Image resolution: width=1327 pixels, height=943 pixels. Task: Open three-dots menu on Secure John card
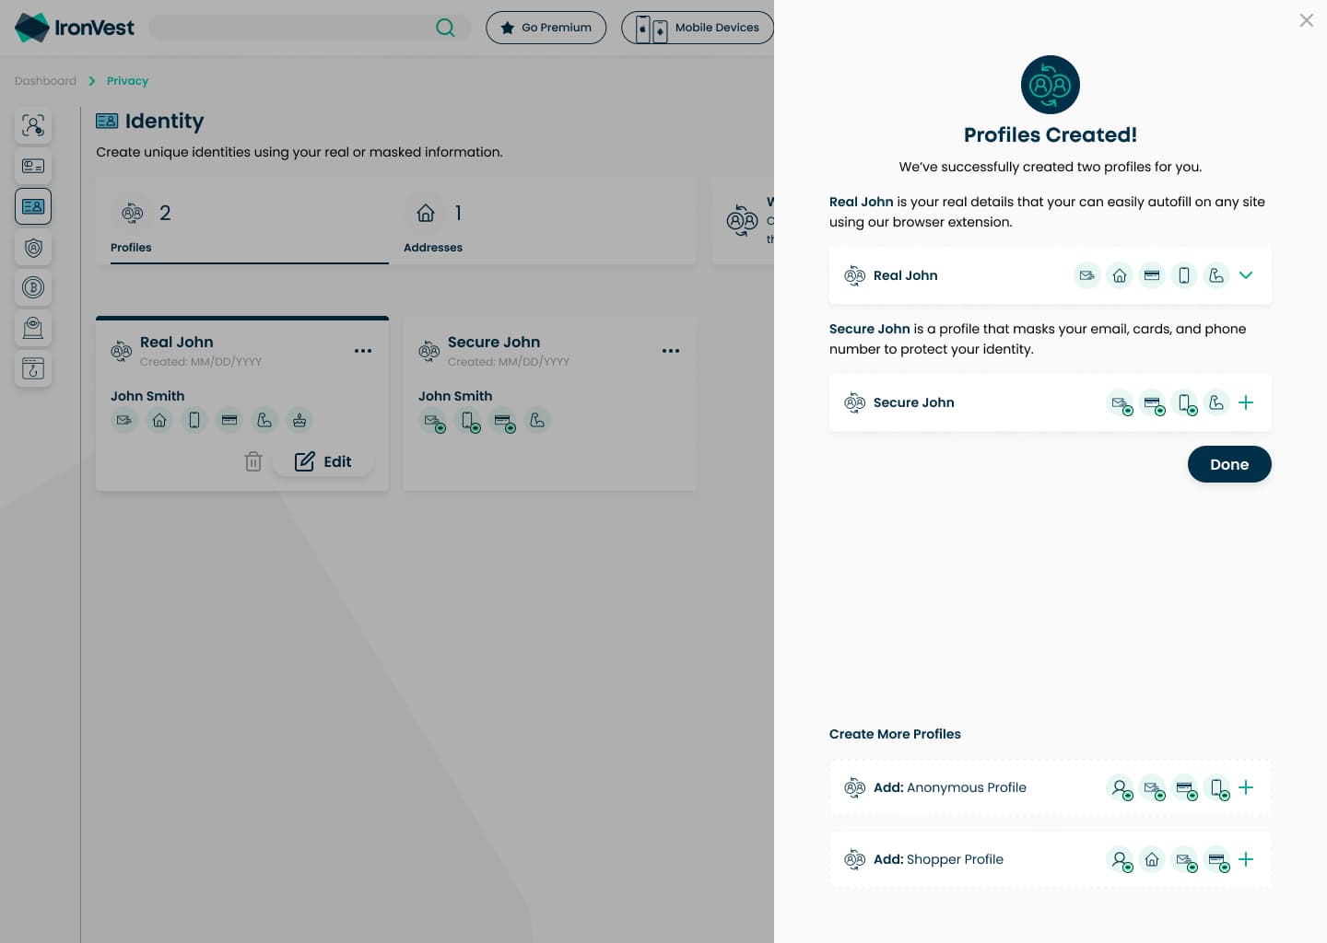tap(671, 351)
